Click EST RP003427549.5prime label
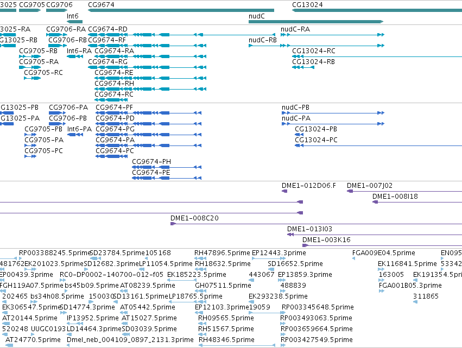The height and width of the screenshot is (348, 462). coord(317,340)
